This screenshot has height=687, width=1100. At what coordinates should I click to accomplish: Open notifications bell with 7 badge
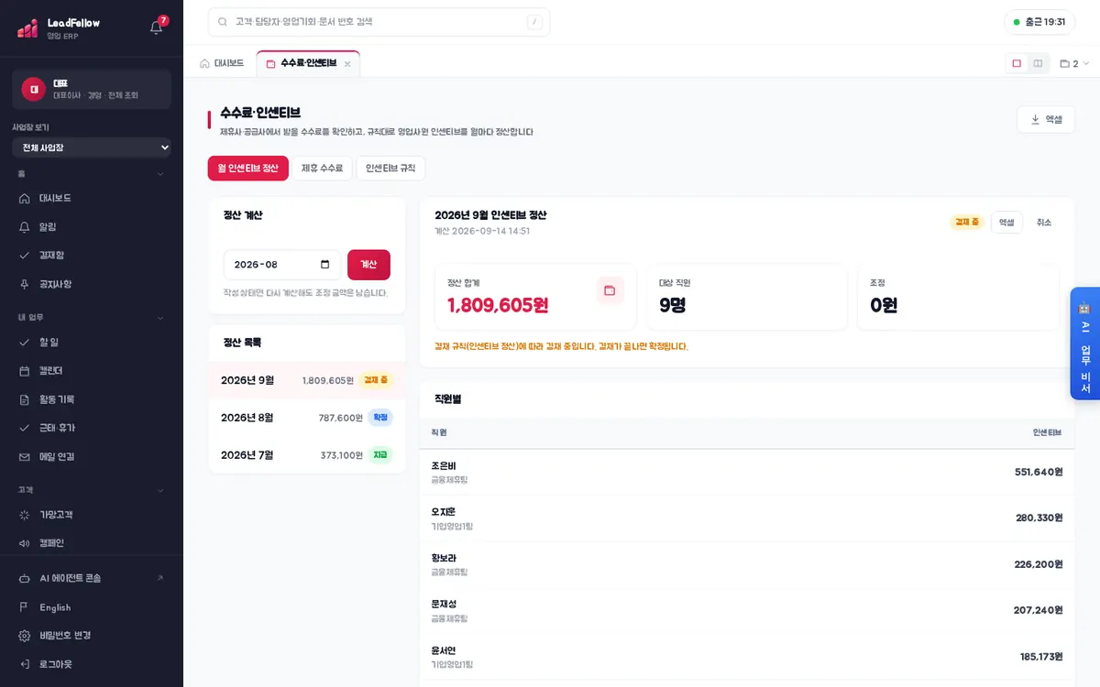pos(157,27)
